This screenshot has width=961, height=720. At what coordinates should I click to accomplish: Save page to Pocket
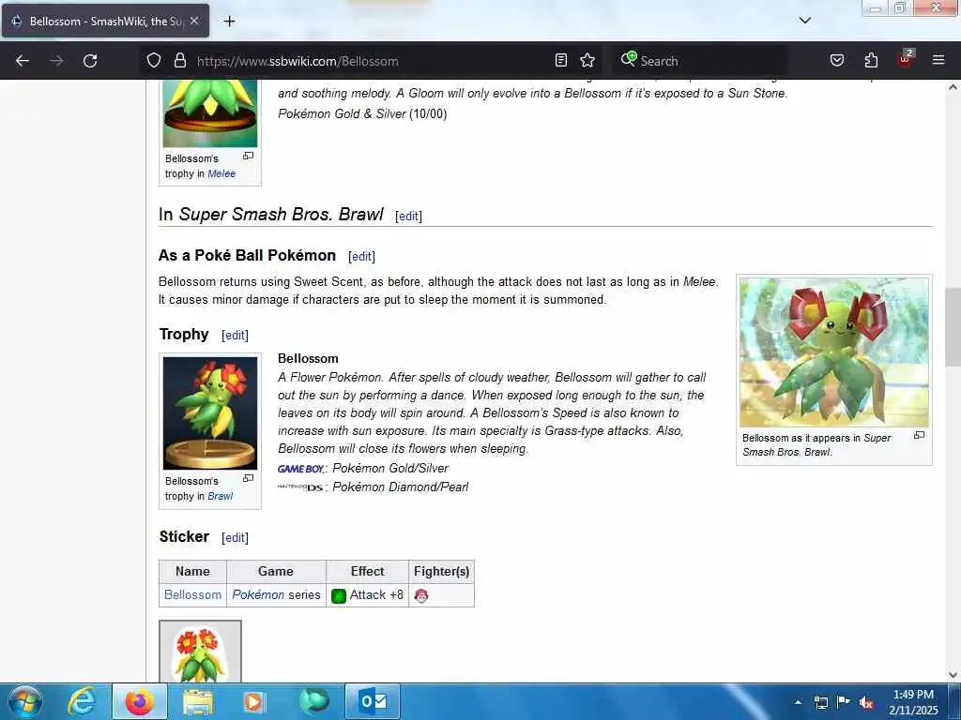pyautogui.click(x=836, y=60)
